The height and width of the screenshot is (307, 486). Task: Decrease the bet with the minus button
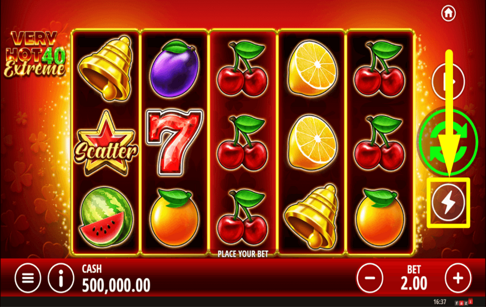(x=370, y=278)
